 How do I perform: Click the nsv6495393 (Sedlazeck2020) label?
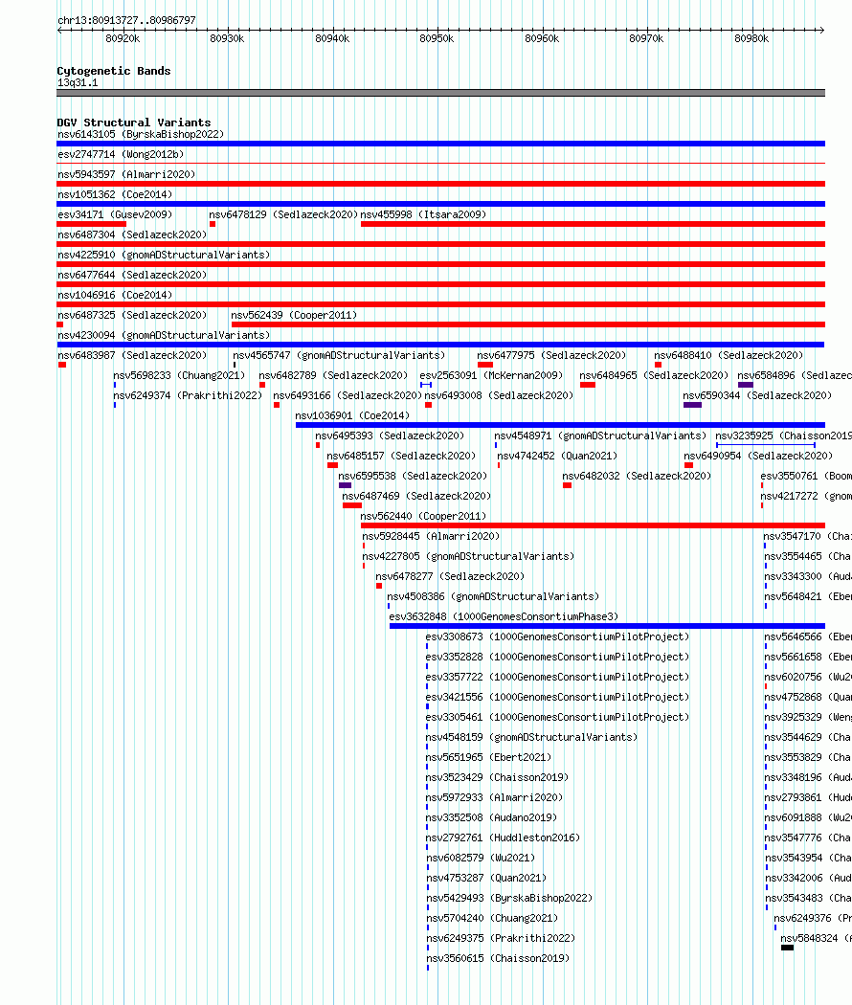(x=389, y=435)
